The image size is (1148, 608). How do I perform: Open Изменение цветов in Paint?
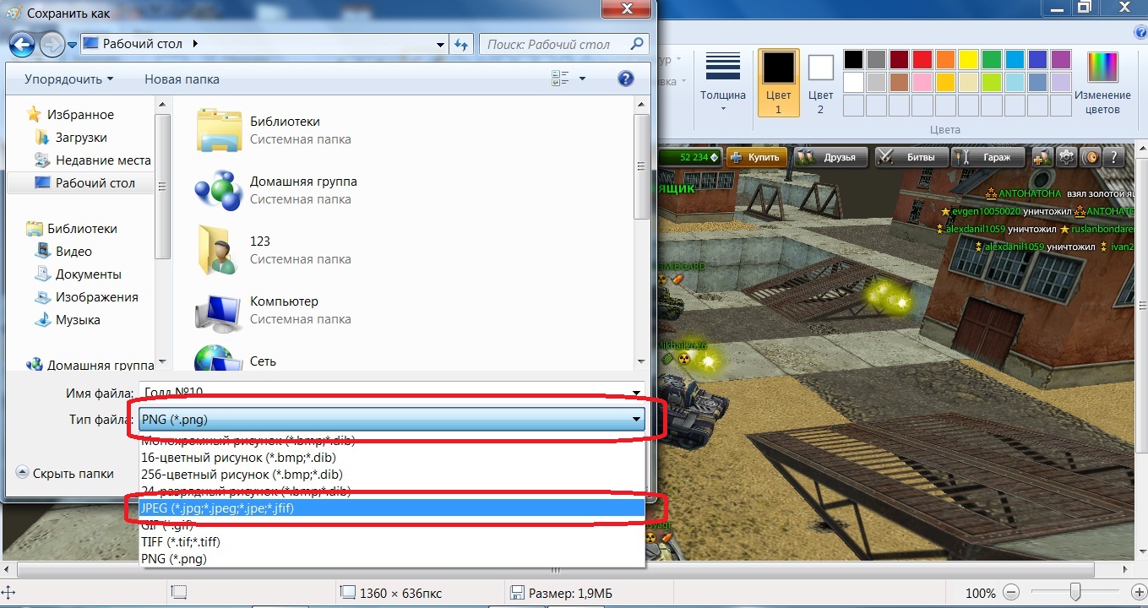1102,82
